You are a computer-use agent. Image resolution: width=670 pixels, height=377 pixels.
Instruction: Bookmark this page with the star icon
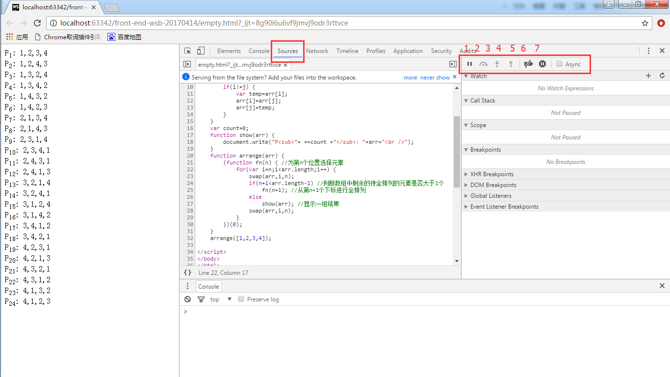[x=645, y=23]
